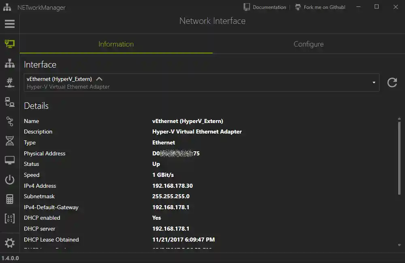
Task: Open the Wake on LAN tool
Action: click(9, 179)
